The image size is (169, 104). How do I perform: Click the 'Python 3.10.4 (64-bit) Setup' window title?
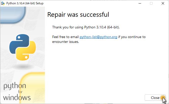(x=25, y=3)
